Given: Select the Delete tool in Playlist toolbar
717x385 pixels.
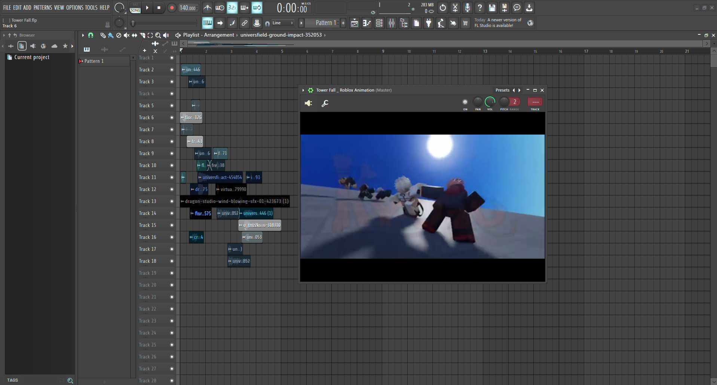Looking at the screenshot, I should pyautogui.click(x=119, y=35).
